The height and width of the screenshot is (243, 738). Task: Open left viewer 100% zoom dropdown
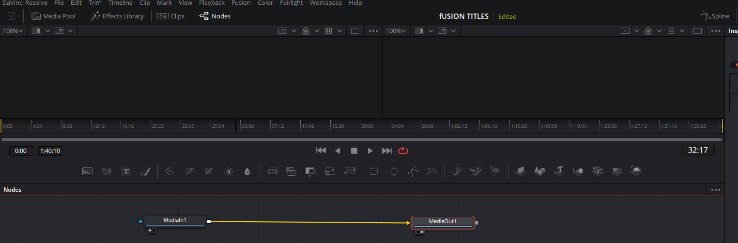tap(13, 30)
